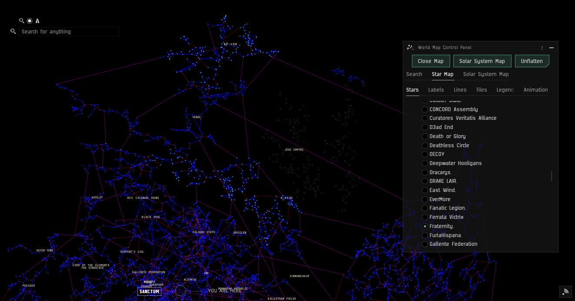Select the CONCORD Assembly radio button
The width and height of the screenshot is (575, 301).
pyautogui.click(x=425, y=109)
